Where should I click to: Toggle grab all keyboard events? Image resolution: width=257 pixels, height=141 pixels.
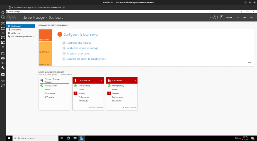(3, 58)
